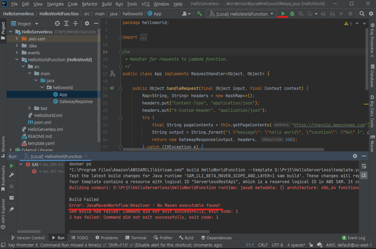Open Project panel options via the gear icon
The height and width of the screenshot is (249, 376).
(x=87, y=23)
